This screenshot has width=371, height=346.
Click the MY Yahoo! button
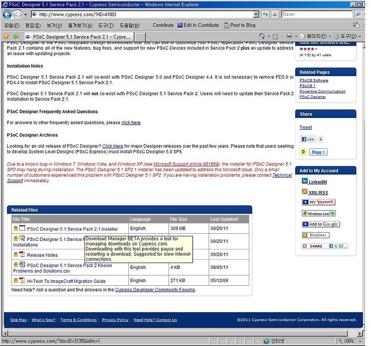(x=318, y=202)
